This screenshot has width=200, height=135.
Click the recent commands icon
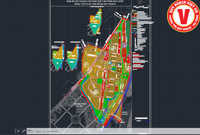click(x=29, y=131)
